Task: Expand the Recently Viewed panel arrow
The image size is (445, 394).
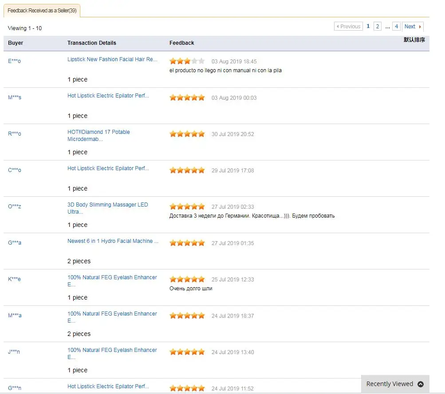Action: (421, 384)
